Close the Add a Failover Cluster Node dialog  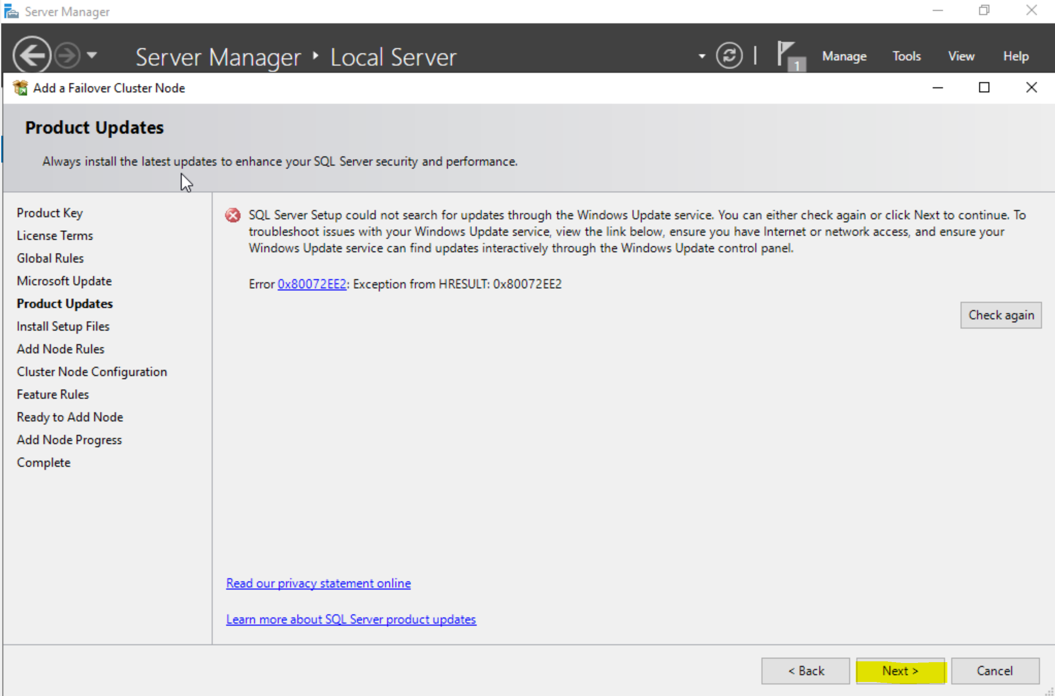1031,87
